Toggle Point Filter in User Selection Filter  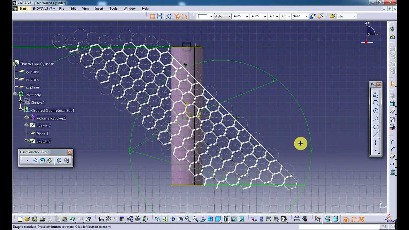click(27, 161)
